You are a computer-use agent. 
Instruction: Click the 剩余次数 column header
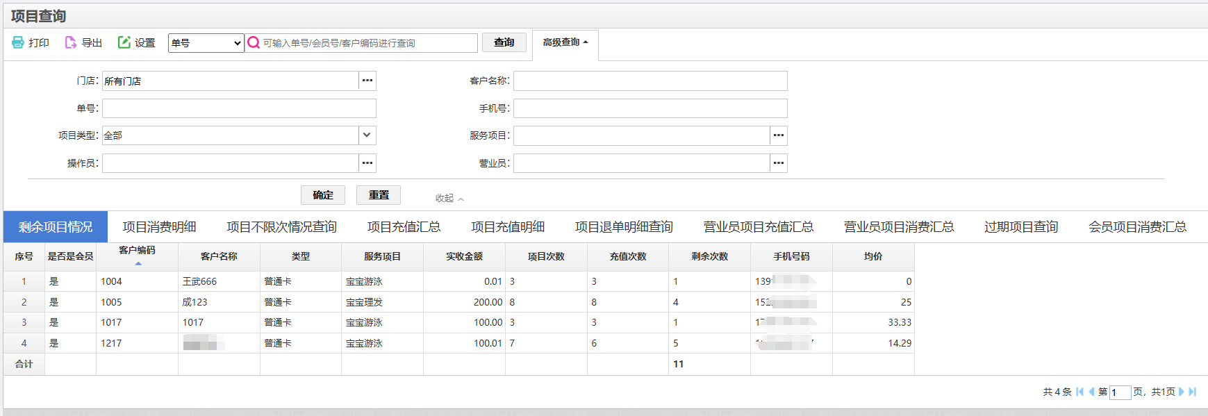point(709,256)
